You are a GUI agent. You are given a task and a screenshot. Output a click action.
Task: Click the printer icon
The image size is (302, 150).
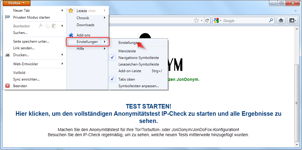pyautogui.click(x=7, y=55)
